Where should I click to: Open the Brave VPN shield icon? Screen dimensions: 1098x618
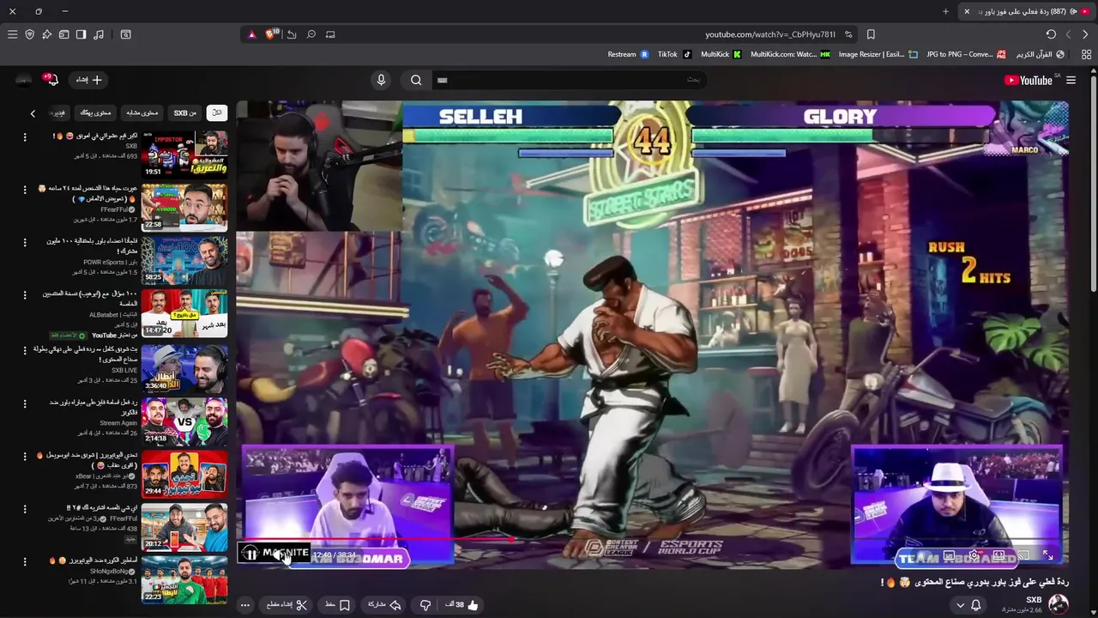(x=29, y=34)
